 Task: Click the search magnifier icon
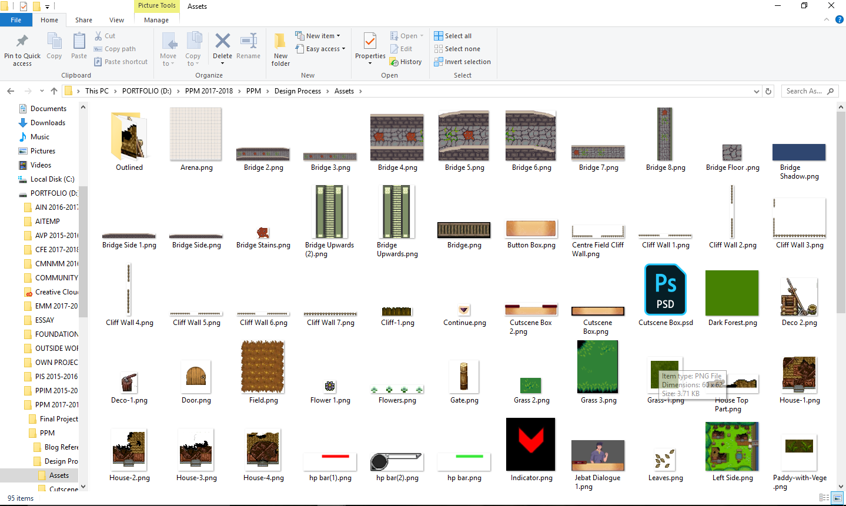(830, 91)
